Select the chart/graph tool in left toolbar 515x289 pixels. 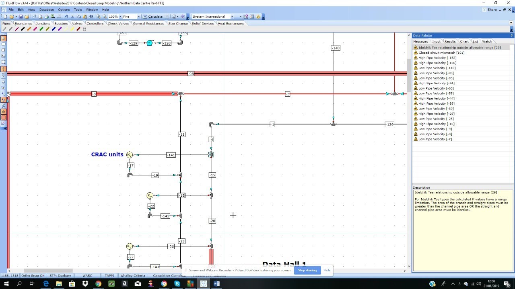pyautogui.click(x=4, y=124)
